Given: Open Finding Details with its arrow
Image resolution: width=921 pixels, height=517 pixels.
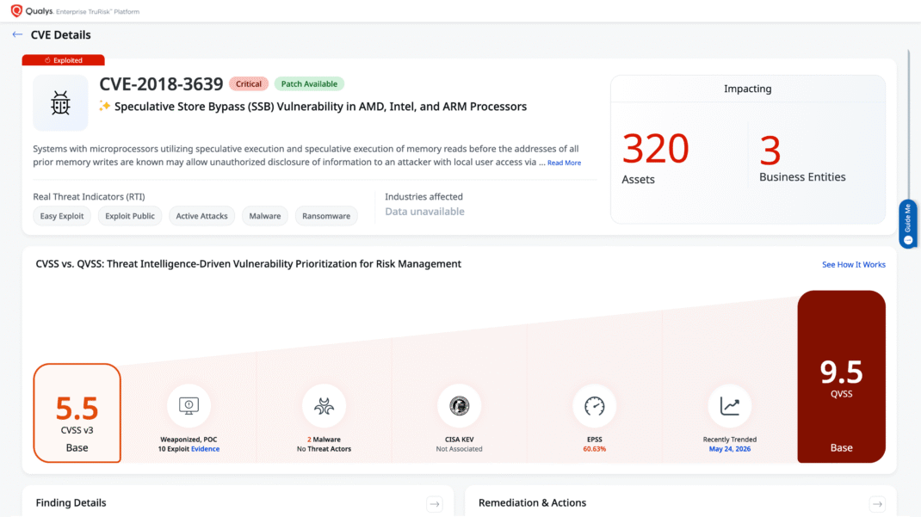Looking at the screenshot, I should [435, 503].
